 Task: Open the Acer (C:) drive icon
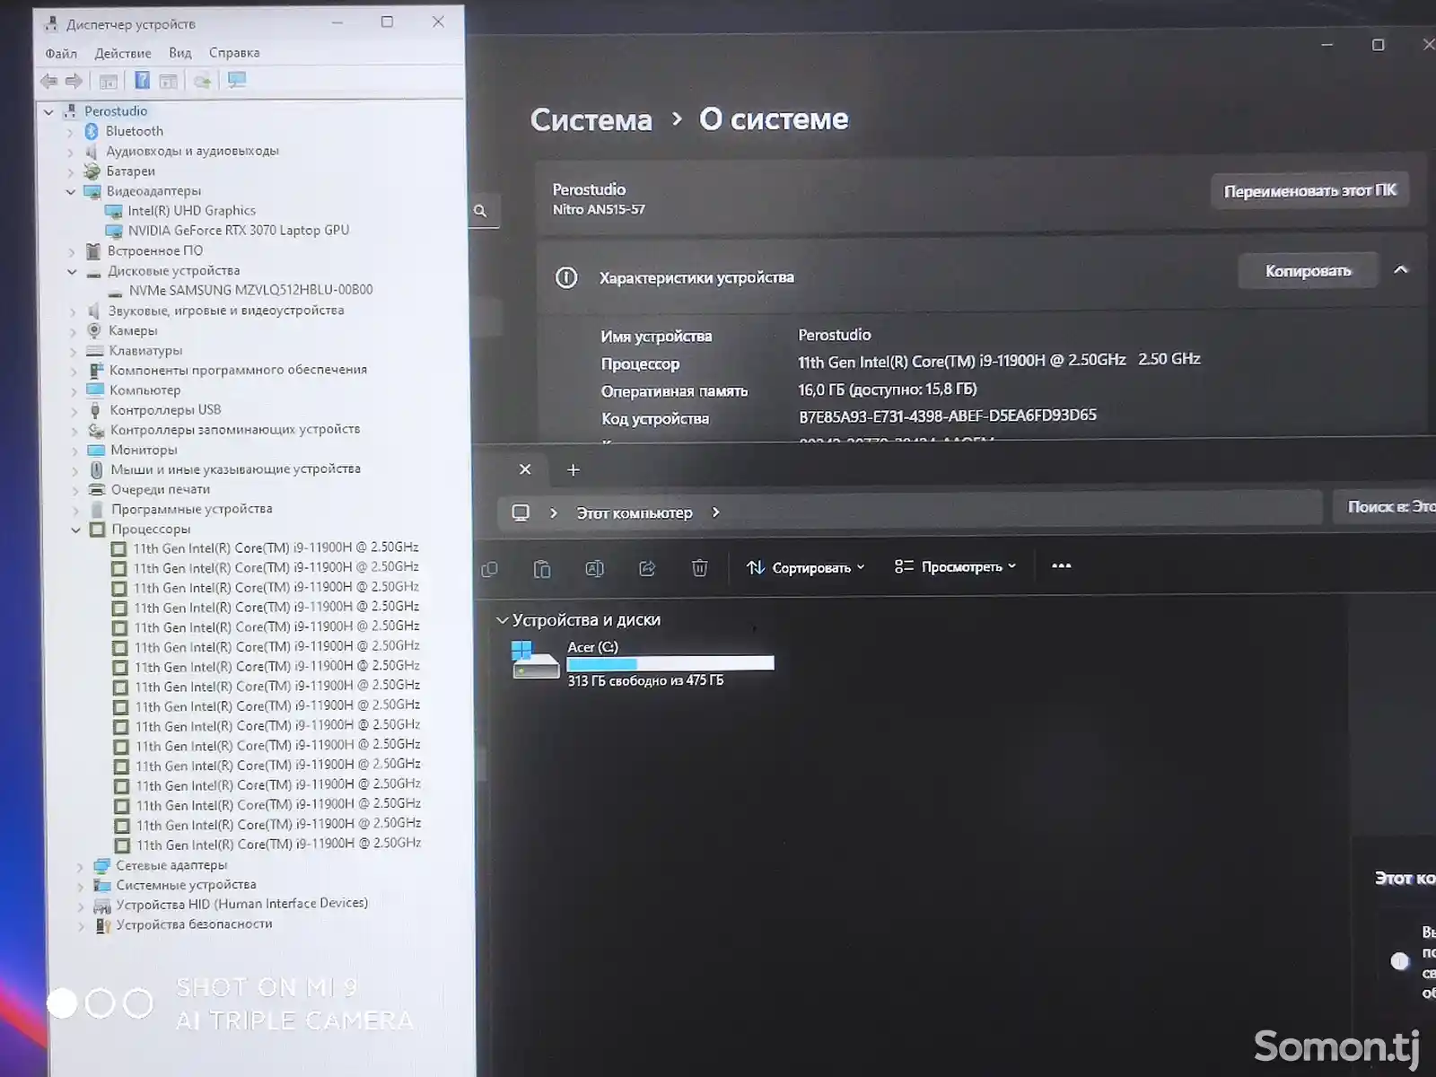point(535,661)
